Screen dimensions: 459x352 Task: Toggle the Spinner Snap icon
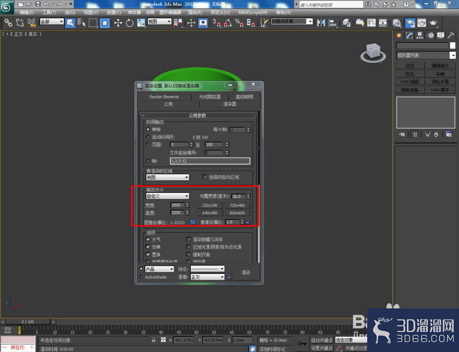pyautogui.click(x=251, y=23)
